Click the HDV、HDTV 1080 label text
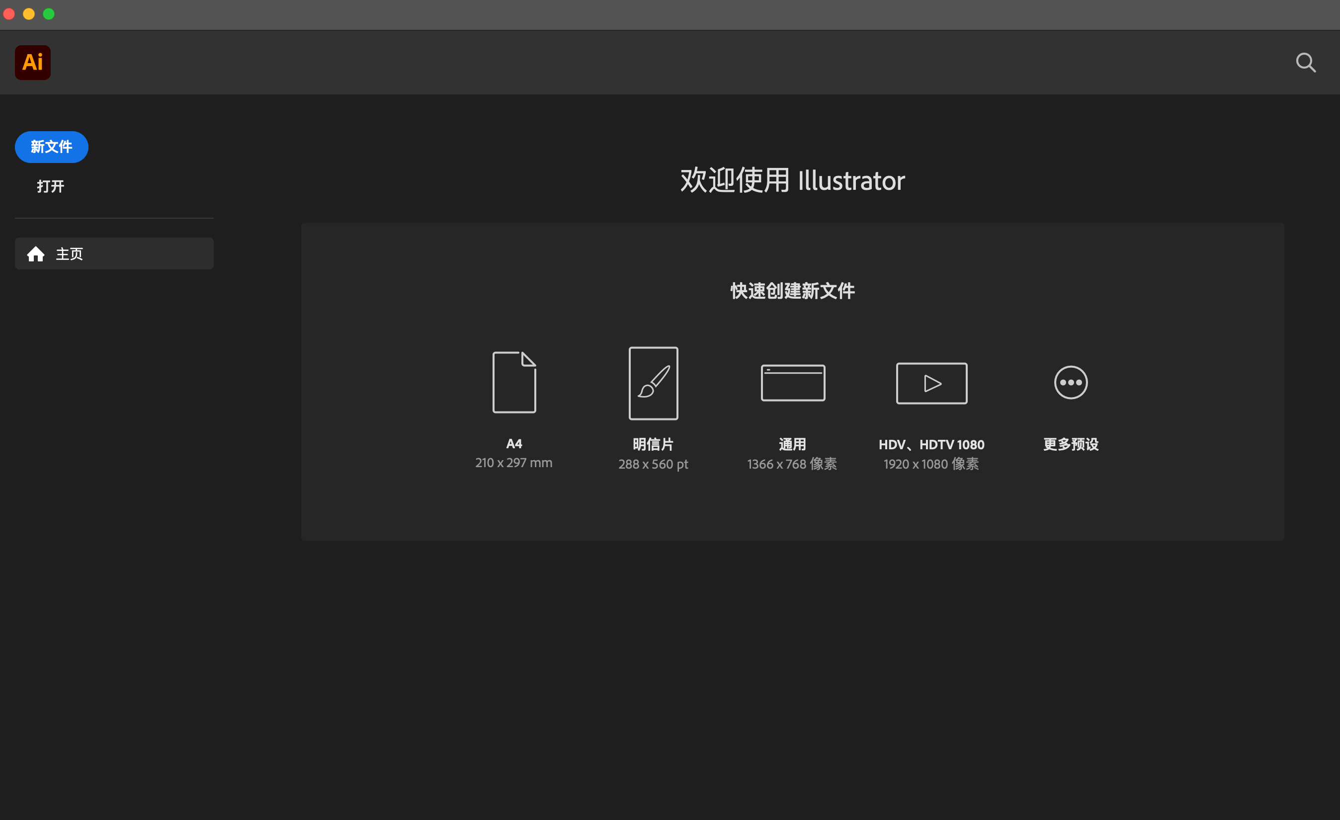Image resolution: width=1340 pixels, height=820 pixels. click(x=931, y=445)
